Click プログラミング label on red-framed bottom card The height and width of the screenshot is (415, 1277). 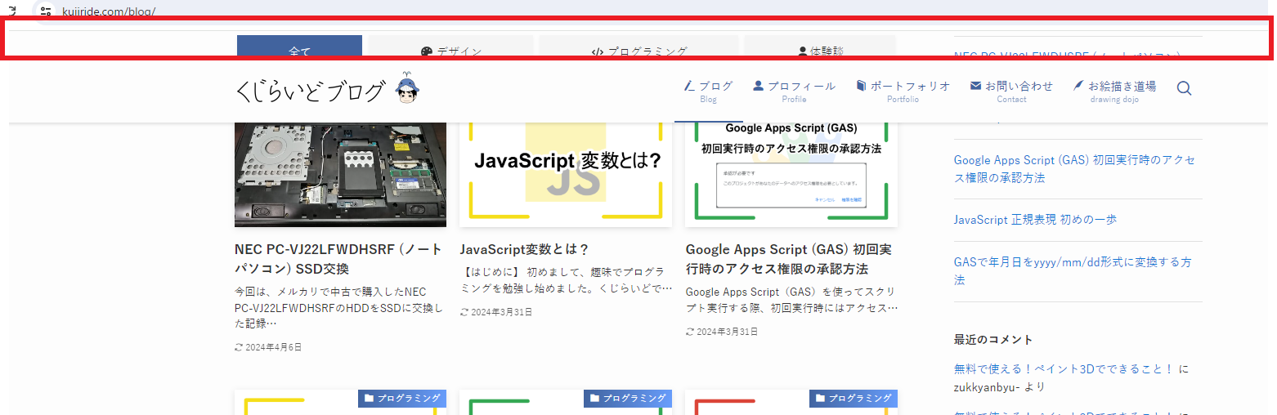pos(854,398)
